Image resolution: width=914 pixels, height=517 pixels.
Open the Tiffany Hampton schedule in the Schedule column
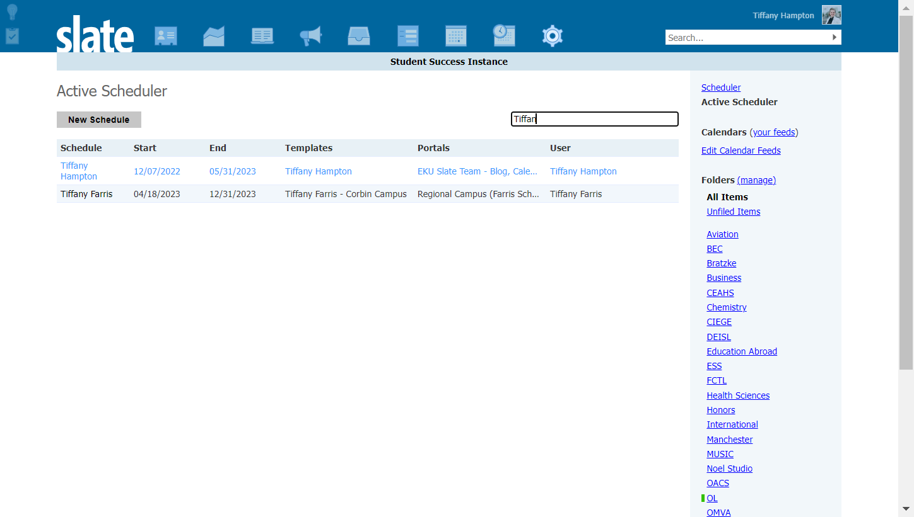79,171
